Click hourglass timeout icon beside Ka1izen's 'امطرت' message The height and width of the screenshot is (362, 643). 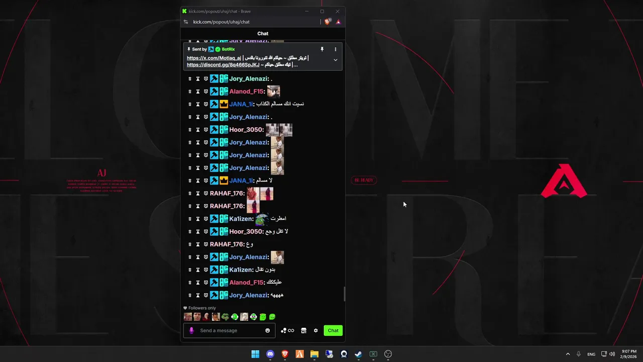click(198, 219)
